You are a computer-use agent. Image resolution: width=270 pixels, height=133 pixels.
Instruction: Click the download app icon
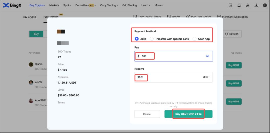tap(256, 5)
